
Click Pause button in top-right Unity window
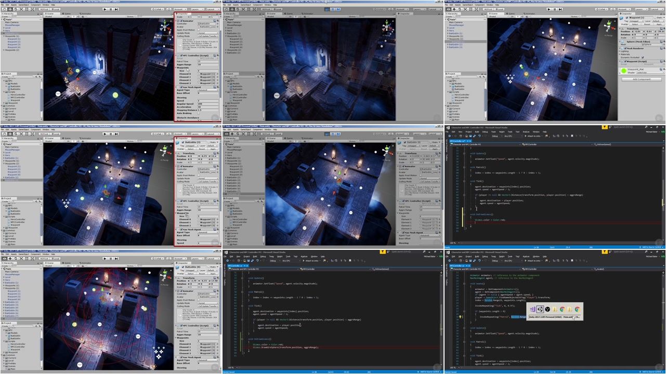(x=555, y=9)
